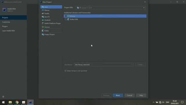
Task: Click the Gradle elephant icon
Action: pos(43,13)
